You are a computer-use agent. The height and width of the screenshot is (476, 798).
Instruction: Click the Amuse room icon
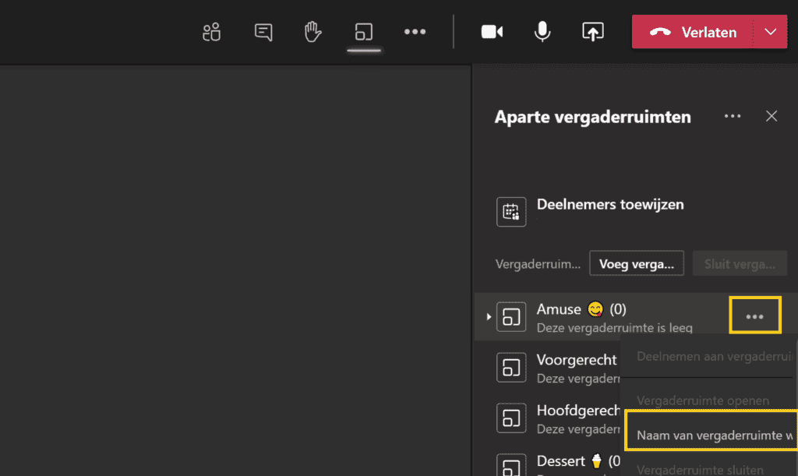pos(511,317)
